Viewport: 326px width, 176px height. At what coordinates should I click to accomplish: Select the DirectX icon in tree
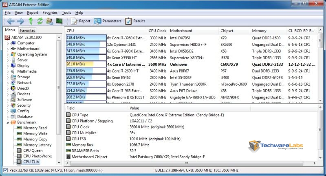(x=13, y=88)
